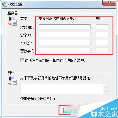Click the exceptions address text box
The height and width of the screenshot is (118, 118).
[62, 89]
